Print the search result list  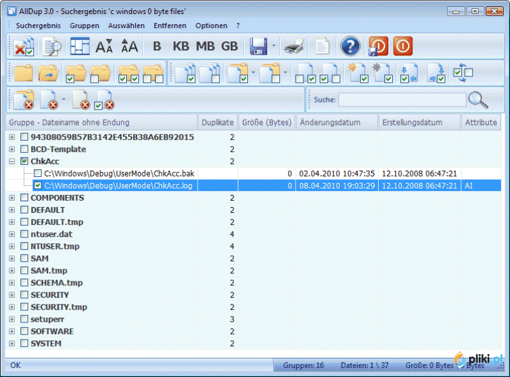(294, 46)
